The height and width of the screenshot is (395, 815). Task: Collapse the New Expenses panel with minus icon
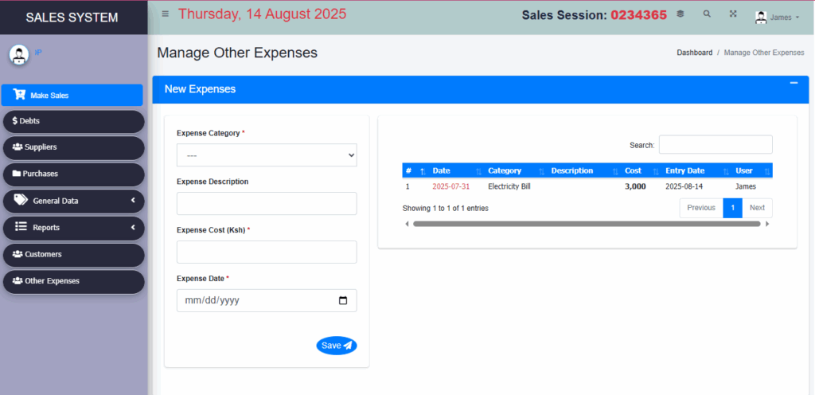794,83
